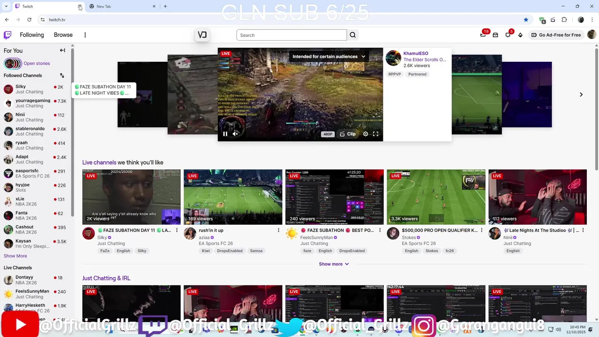Open the Browse tab
599x337 pixels.
[63, 35]
